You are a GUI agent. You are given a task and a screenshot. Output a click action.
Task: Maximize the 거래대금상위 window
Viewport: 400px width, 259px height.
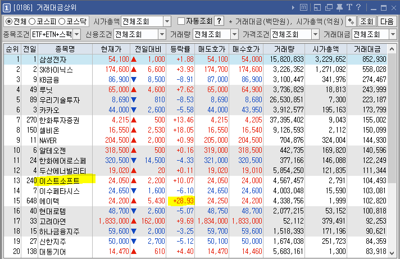click(x=384, y=8)
